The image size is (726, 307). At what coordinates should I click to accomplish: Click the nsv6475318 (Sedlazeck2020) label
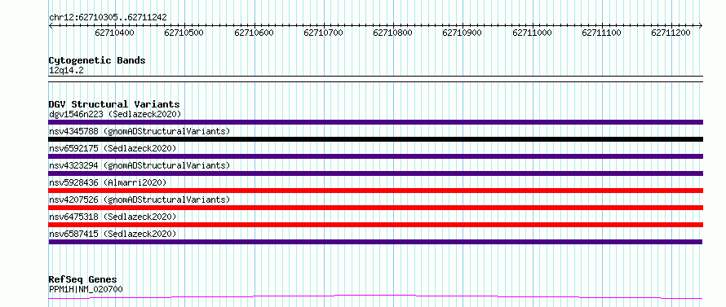point(113,217)
